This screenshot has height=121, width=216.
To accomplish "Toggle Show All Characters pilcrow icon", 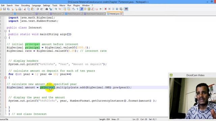I will [77, 9].
